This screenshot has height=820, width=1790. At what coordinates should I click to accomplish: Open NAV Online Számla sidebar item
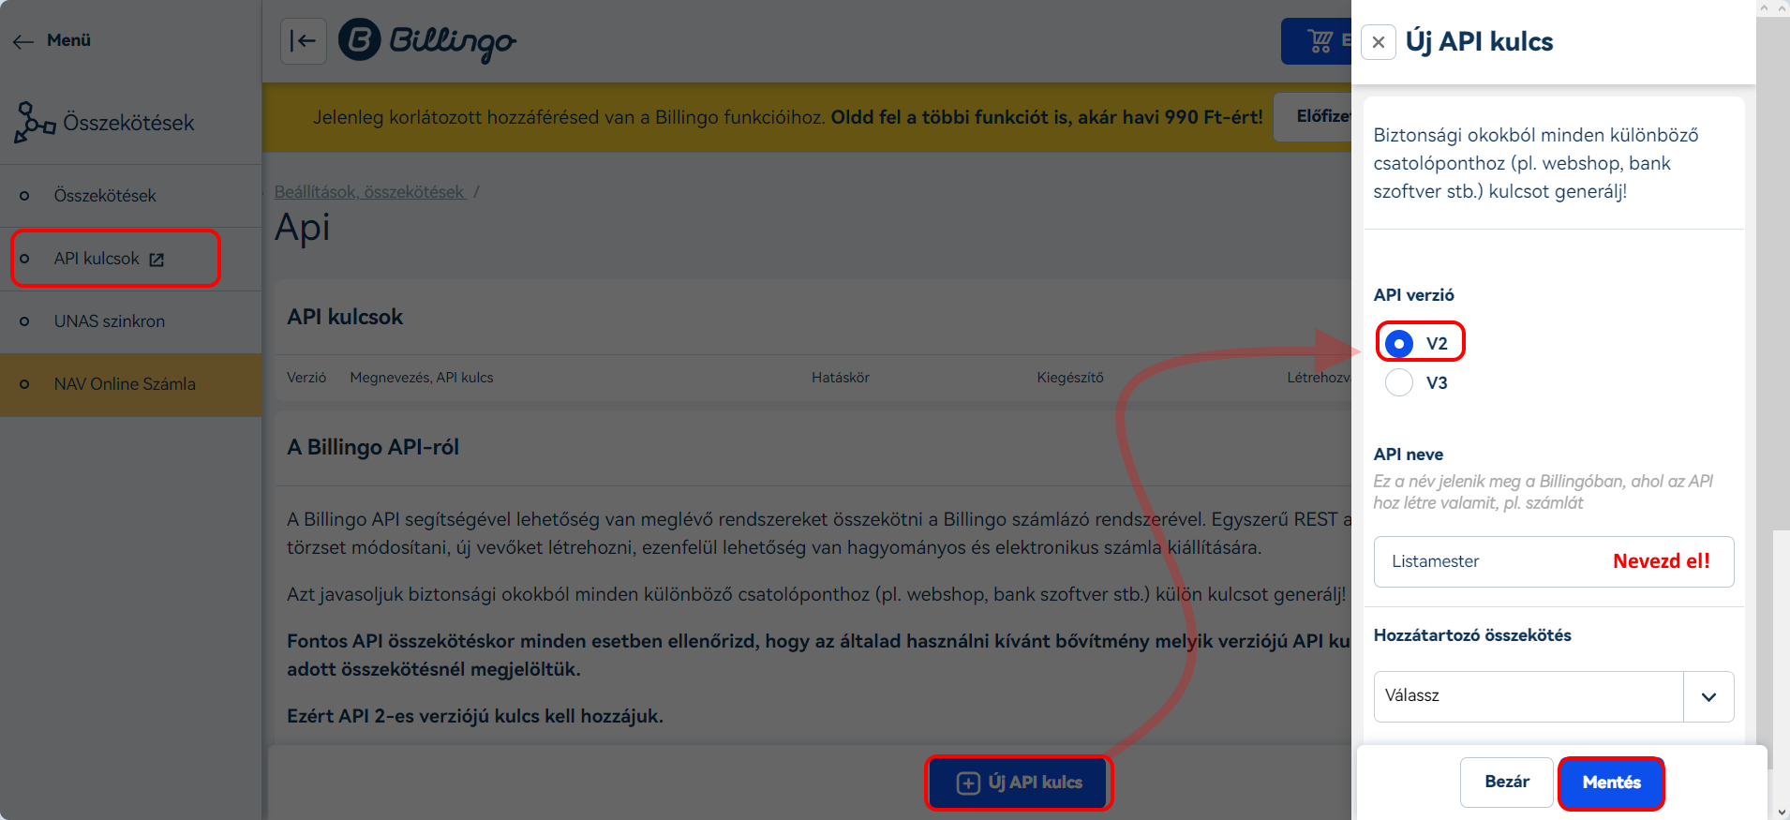pos(131,384)
